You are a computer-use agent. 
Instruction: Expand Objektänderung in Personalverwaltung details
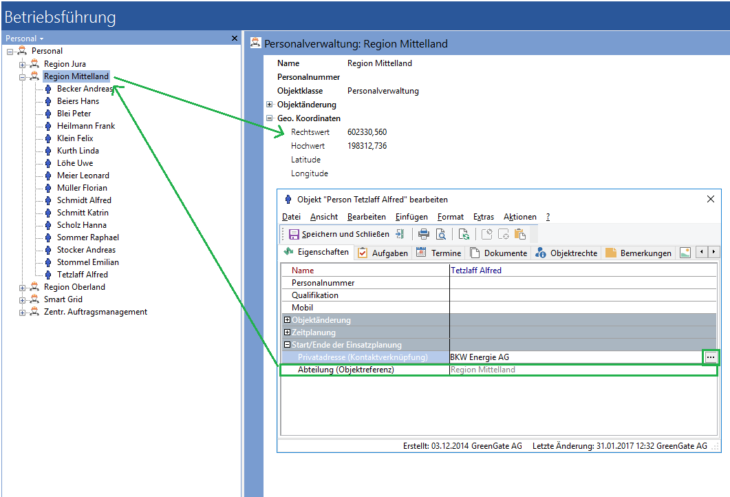click(269, 105)
